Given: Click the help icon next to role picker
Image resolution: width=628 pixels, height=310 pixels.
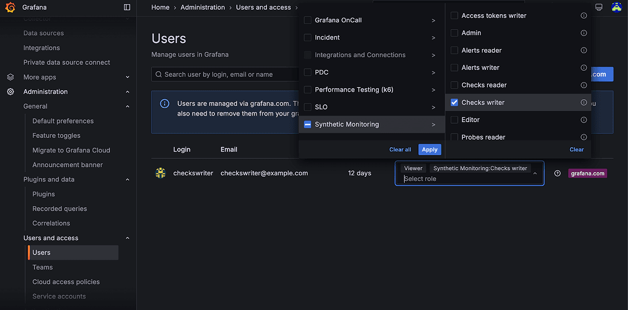Looking at the screenshot, I should [x=557, y=173].
